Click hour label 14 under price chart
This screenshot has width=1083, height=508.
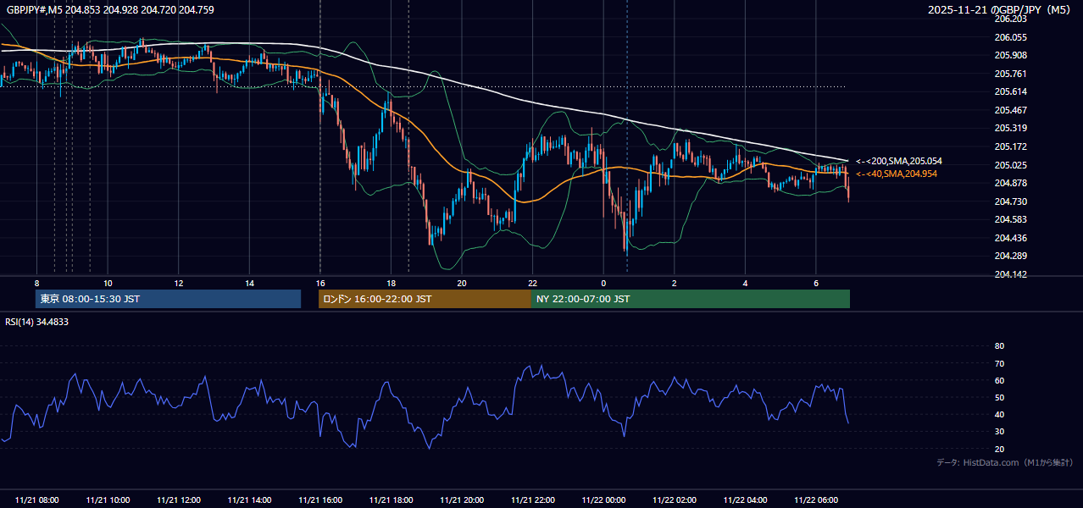(249, 283)
